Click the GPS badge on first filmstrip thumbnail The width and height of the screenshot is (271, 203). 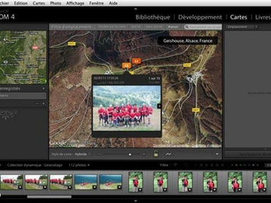pyautogui.click(x=20, y=187)
